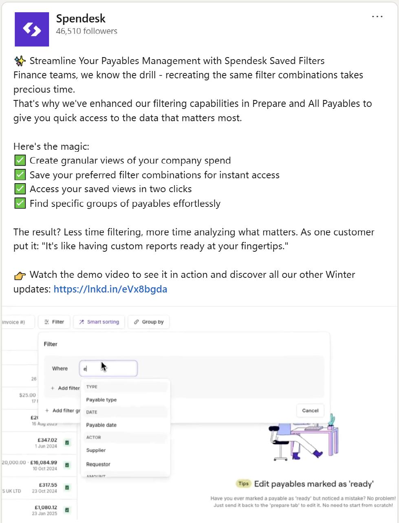399x523 pixels.
Task: Click the Filter sliders icon button
Action: 47,322
